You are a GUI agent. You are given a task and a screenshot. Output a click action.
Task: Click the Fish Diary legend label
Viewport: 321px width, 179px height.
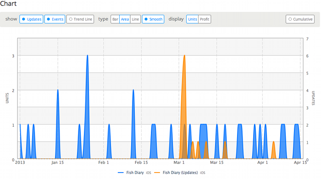tap(135, 173)
